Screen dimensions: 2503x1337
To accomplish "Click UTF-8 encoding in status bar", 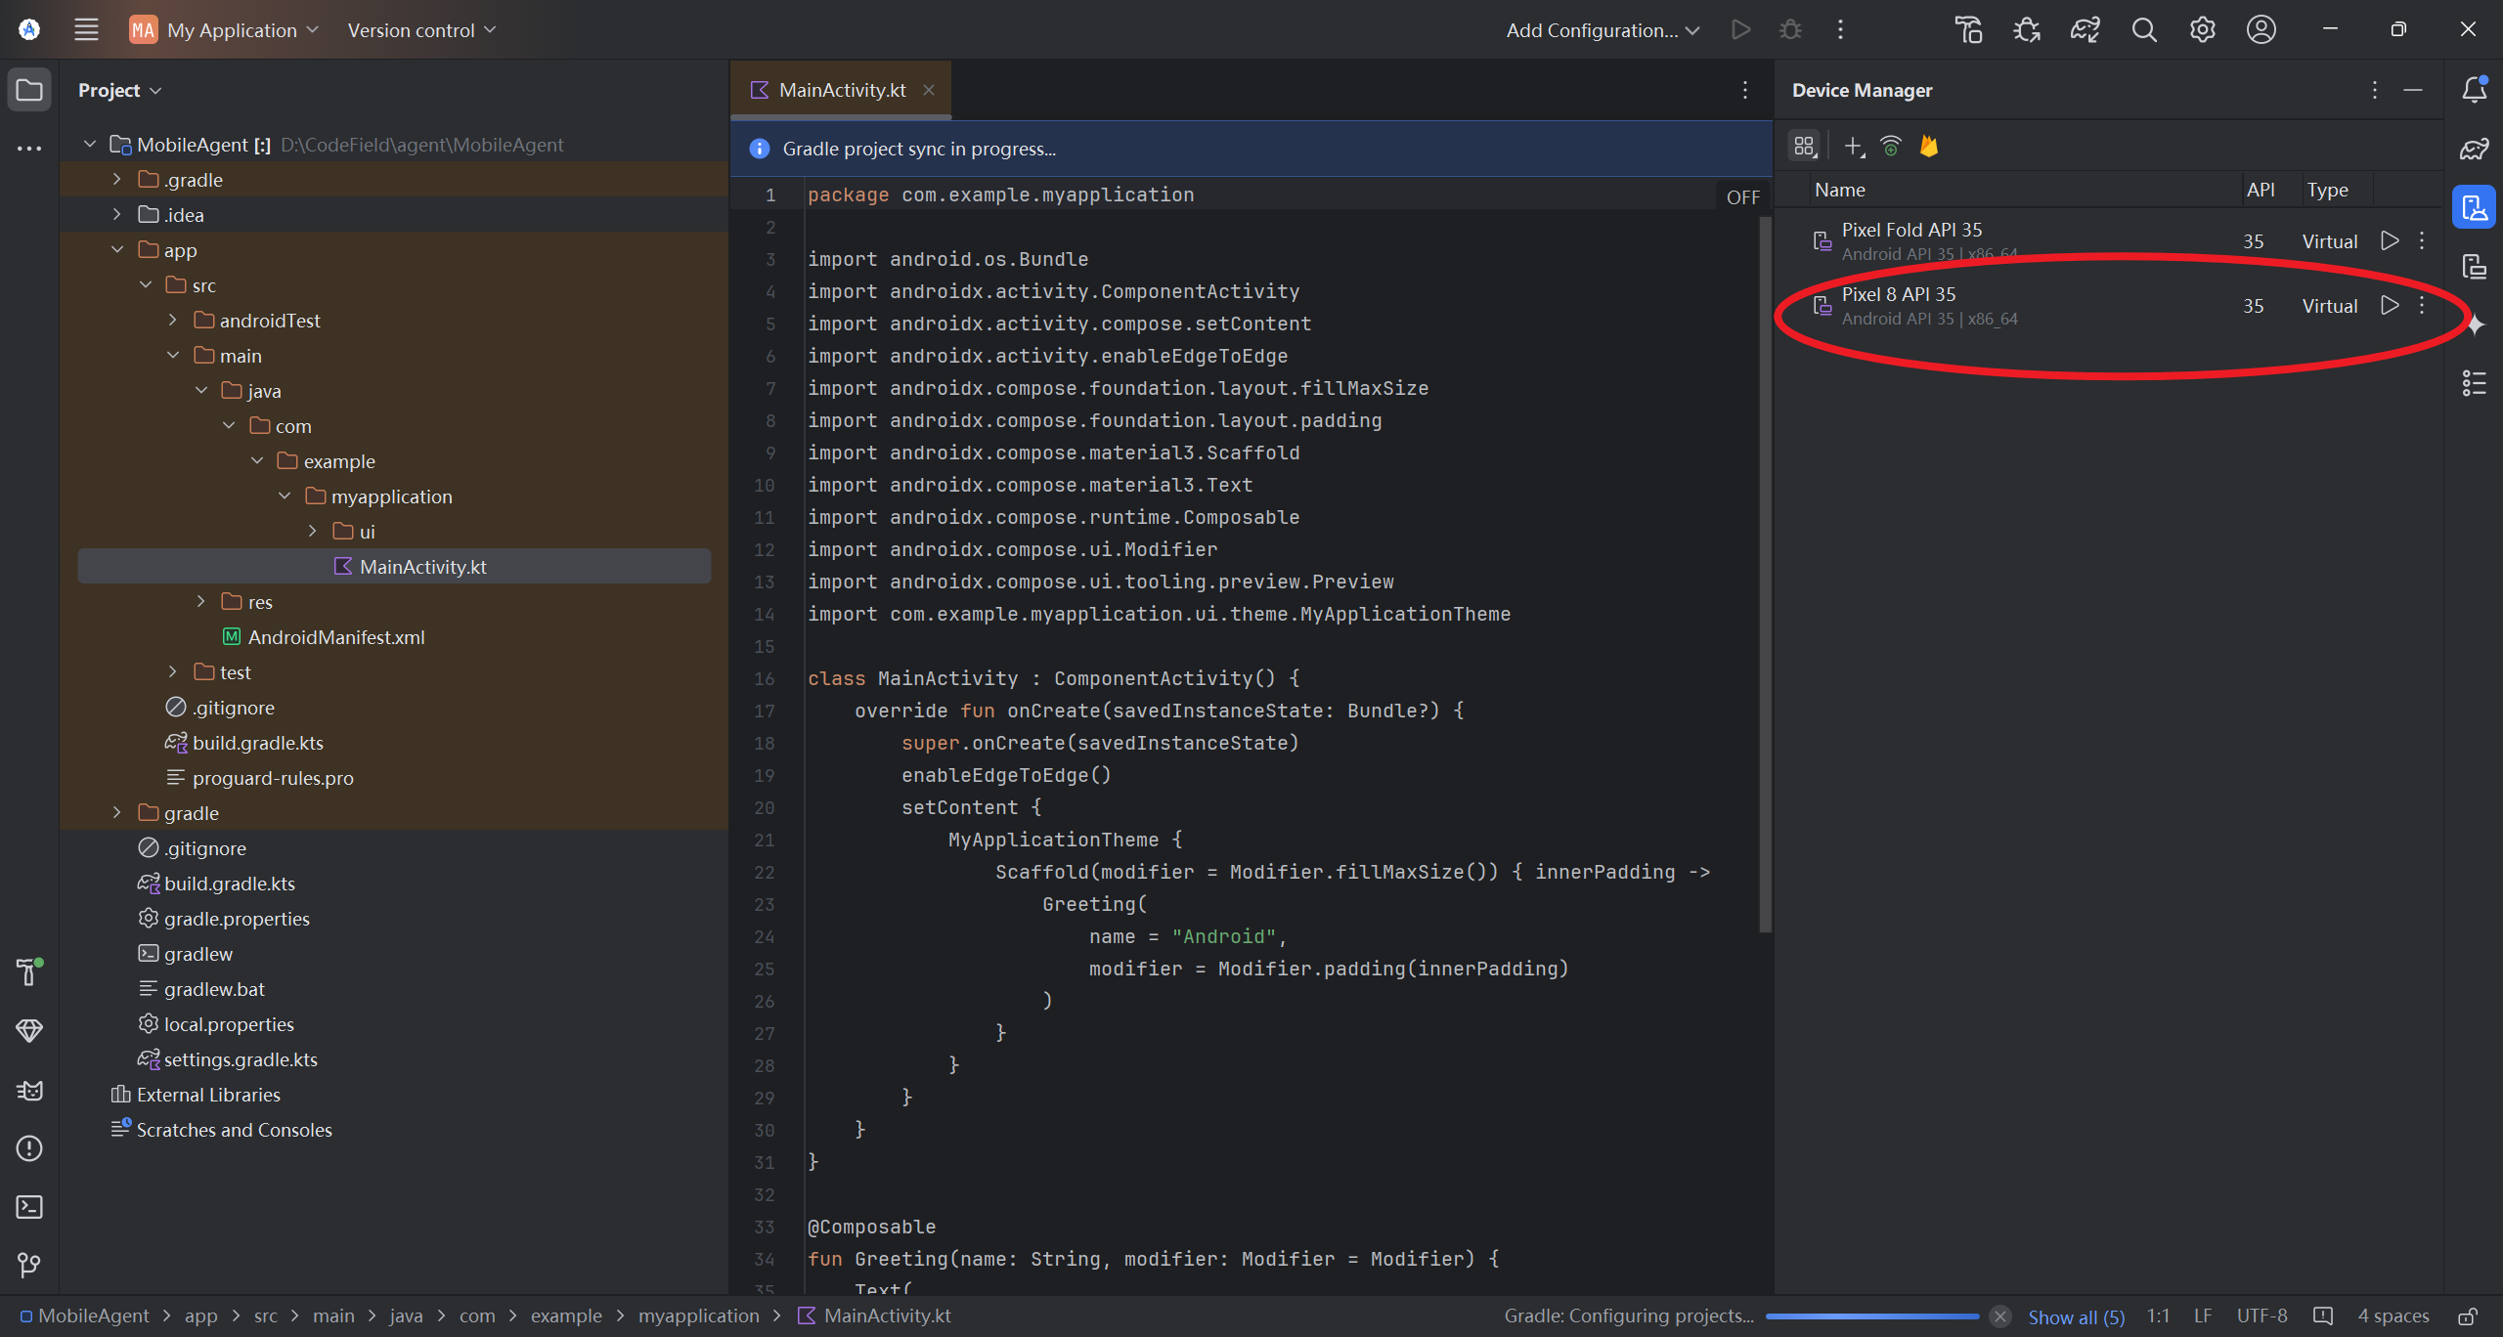I will pos(2261,1316).
